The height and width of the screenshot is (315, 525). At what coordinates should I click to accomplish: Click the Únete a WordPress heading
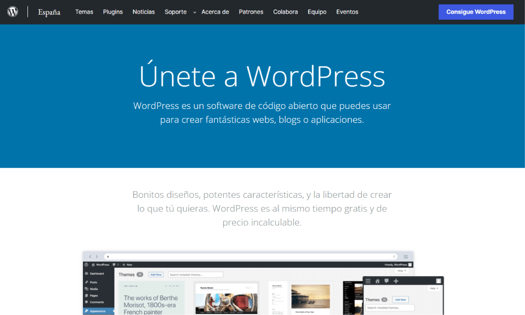point(262,75)
